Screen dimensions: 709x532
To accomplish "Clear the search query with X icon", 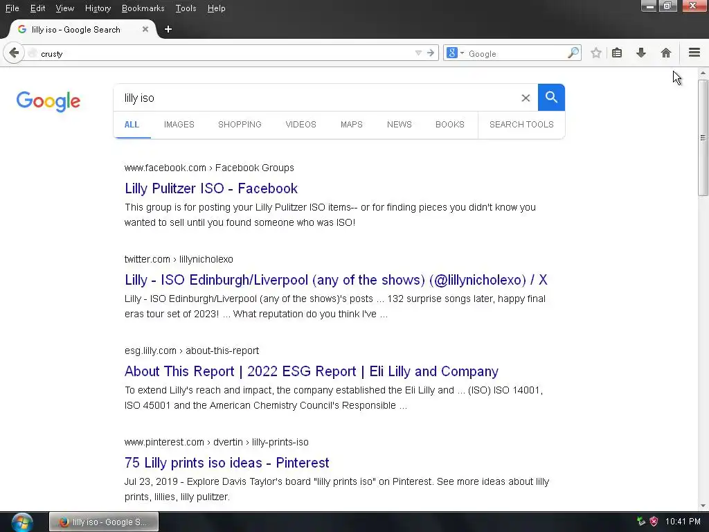I will [526, 98].
